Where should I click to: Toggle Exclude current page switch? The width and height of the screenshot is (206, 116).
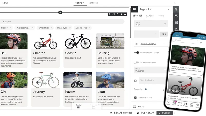tap(136, 53)
